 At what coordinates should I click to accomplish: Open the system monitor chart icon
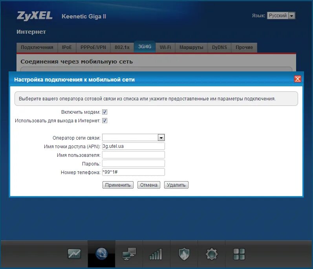[74, 254]
